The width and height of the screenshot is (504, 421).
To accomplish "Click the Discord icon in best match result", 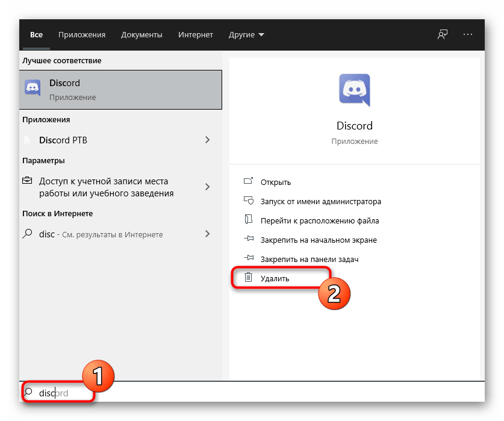I will point(33,89).
